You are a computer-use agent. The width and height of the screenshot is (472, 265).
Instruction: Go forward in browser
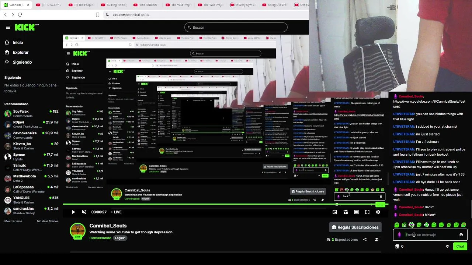(13, 15)
